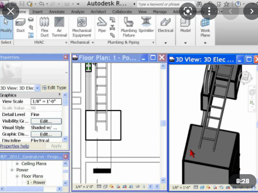Screen dimensions: 258x193
Task: Click Visibility/Graphics Edit button
Action: click(46, 121)
